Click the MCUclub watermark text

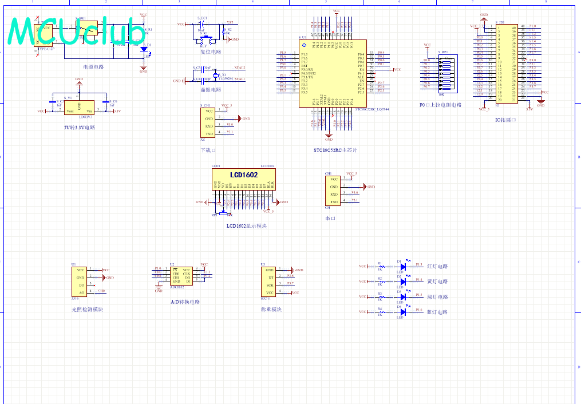tap(76, 31)
